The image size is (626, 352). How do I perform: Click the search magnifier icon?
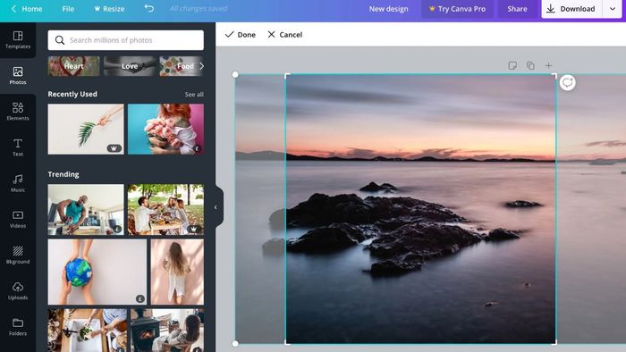coord(60,40)
